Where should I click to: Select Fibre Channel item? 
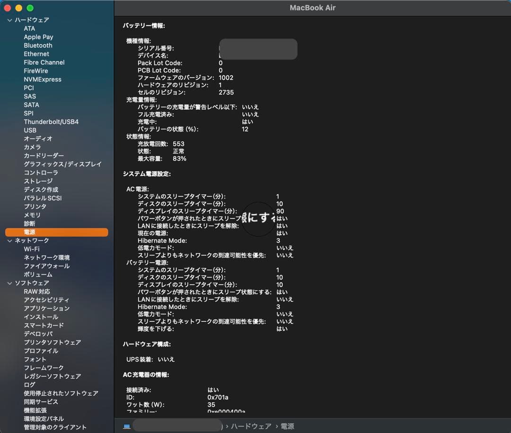pos(44,62)
